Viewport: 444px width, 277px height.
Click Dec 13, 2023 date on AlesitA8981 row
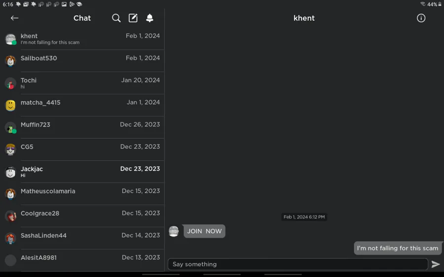coord(141,257)
